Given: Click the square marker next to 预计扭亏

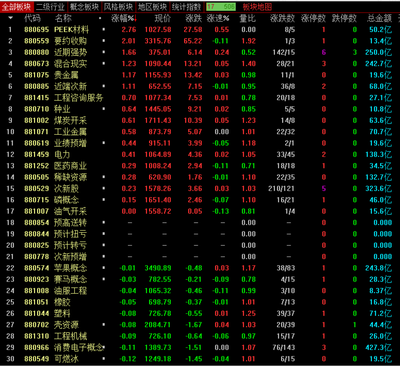Looking at the screenshot, I should pos(104,233).
